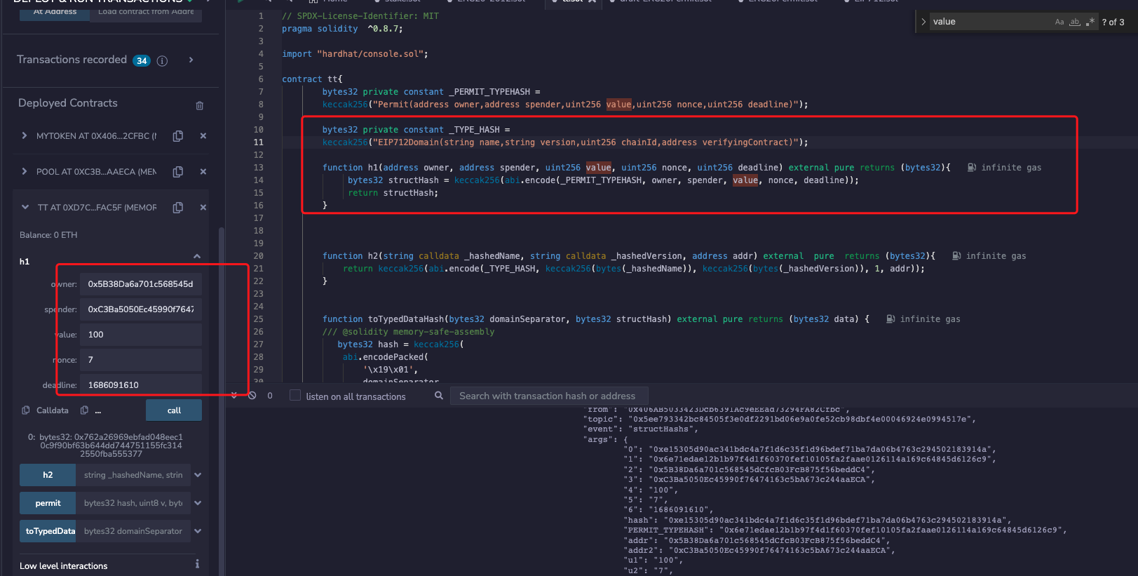The height and width of the screenshot is (576, 1138).
Task: Click the terminal search magnifier icon
Action: [x=439, y=396]
